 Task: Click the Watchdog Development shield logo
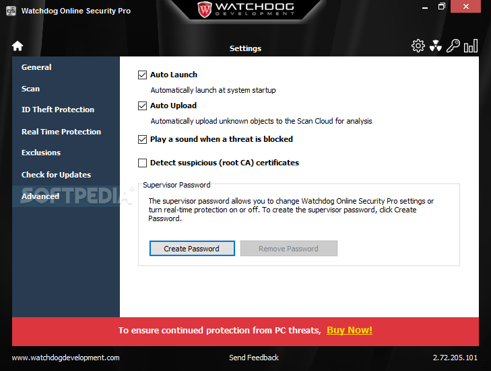205,9
